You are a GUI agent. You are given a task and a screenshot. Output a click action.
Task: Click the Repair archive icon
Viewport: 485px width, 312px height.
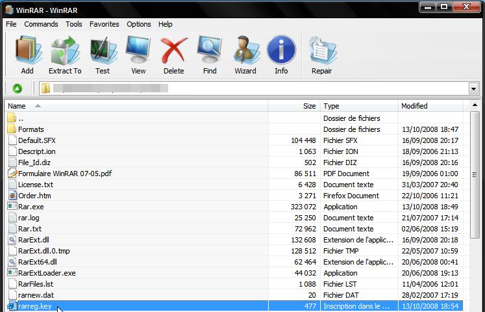pos(322,51)
